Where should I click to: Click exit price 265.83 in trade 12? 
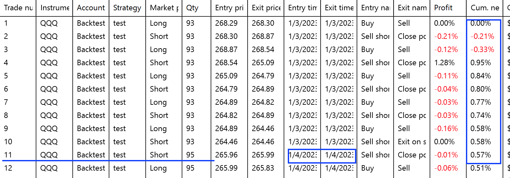pyautogui.click(x=263, y=168)
